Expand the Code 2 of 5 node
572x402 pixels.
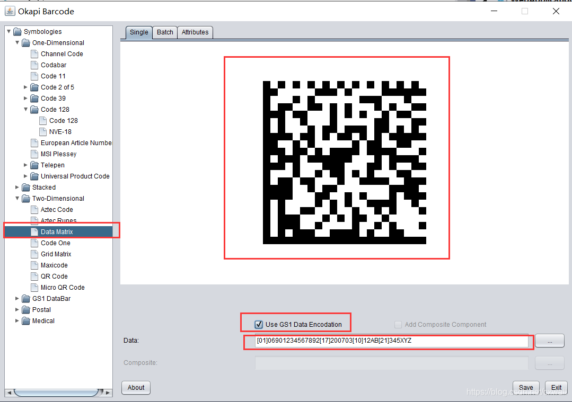[x=25, y=87]
